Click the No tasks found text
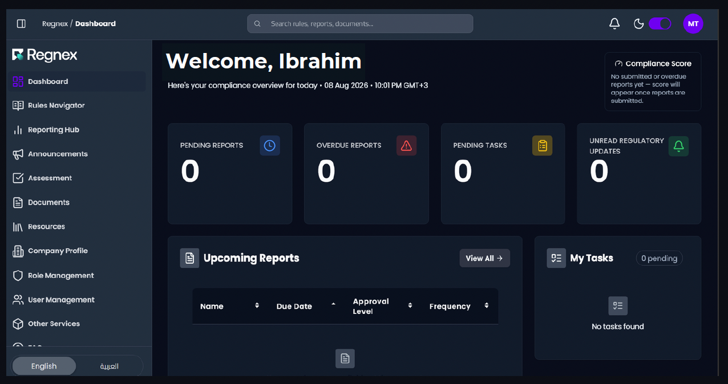Image resolution: width=728 pixels, height=384 pixels. click(x=618, y=326)
